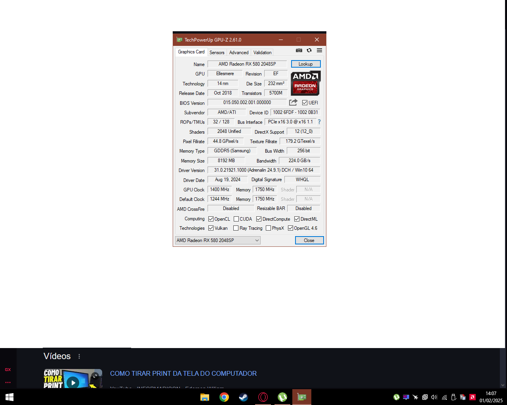Switch to Opera GX in the taskbar

(x=263, y=397)
